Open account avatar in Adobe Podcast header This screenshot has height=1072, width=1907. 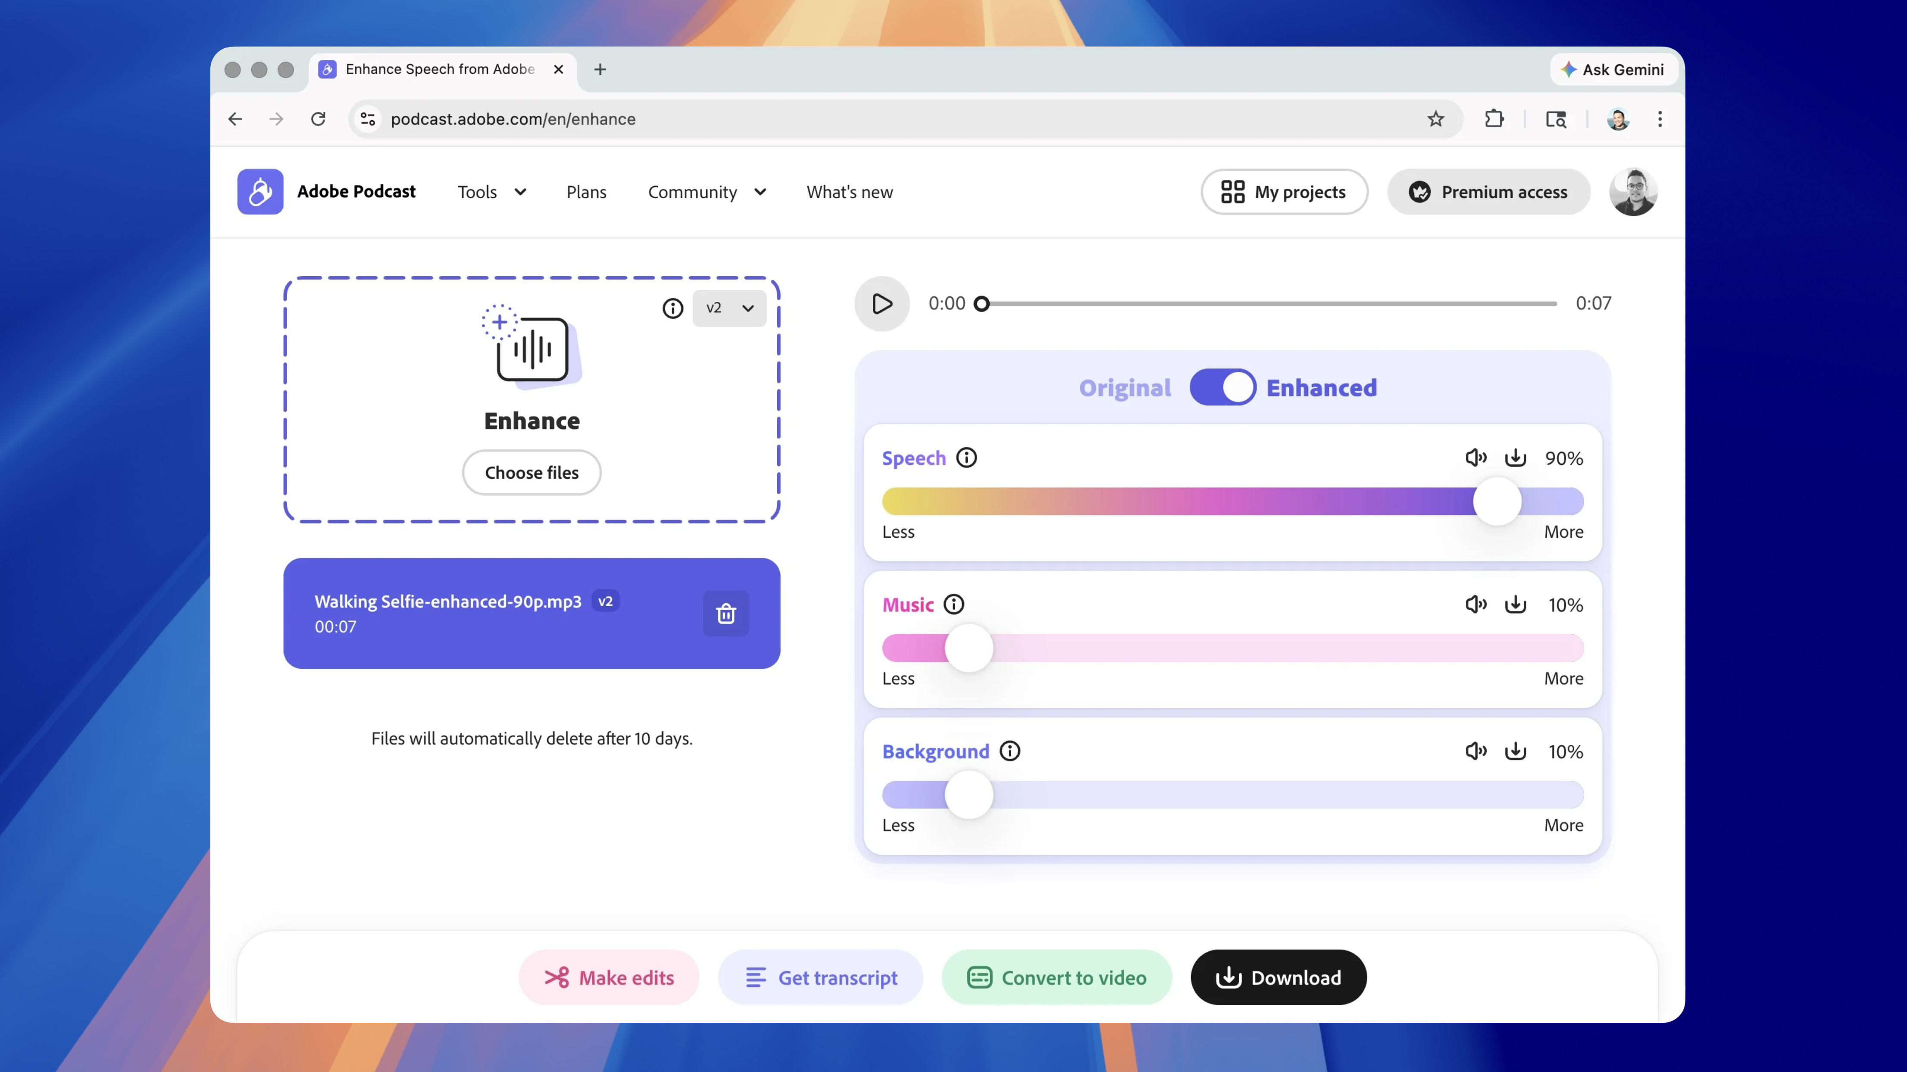[x=1632, y=192]
